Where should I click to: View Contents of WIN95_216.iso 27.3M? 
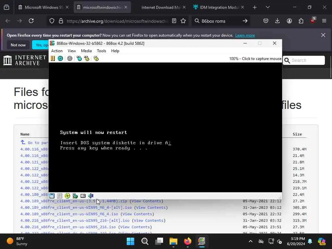pos(135,227)
